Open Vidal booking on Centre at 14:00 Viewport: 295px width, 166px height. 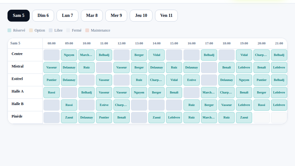[x=157, y=55]
